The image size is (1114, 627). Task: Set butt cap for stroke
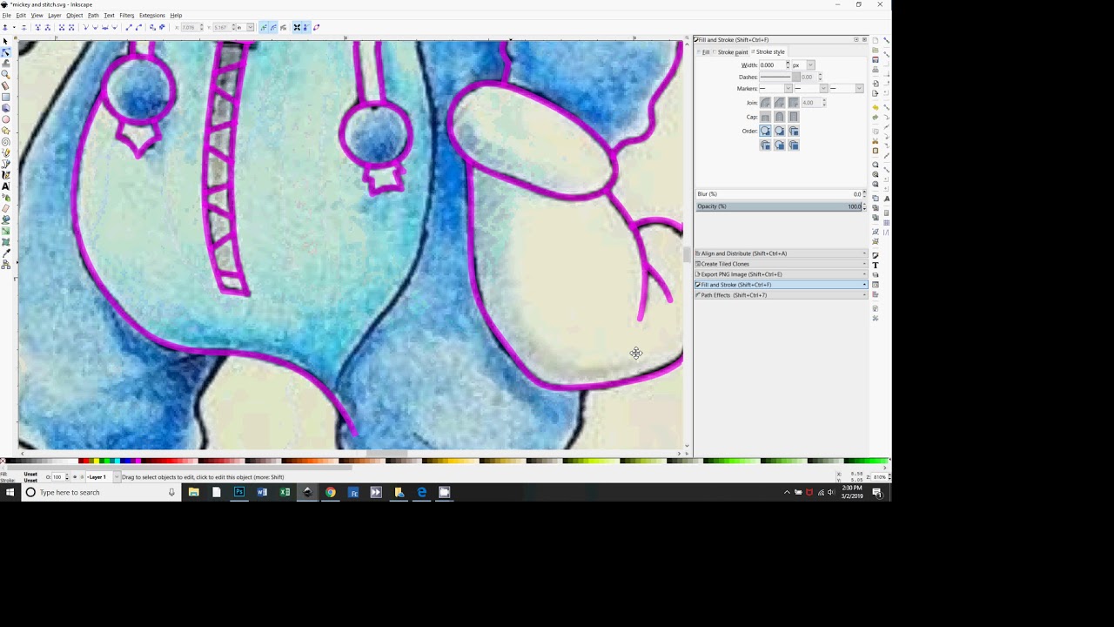[766, 117]
